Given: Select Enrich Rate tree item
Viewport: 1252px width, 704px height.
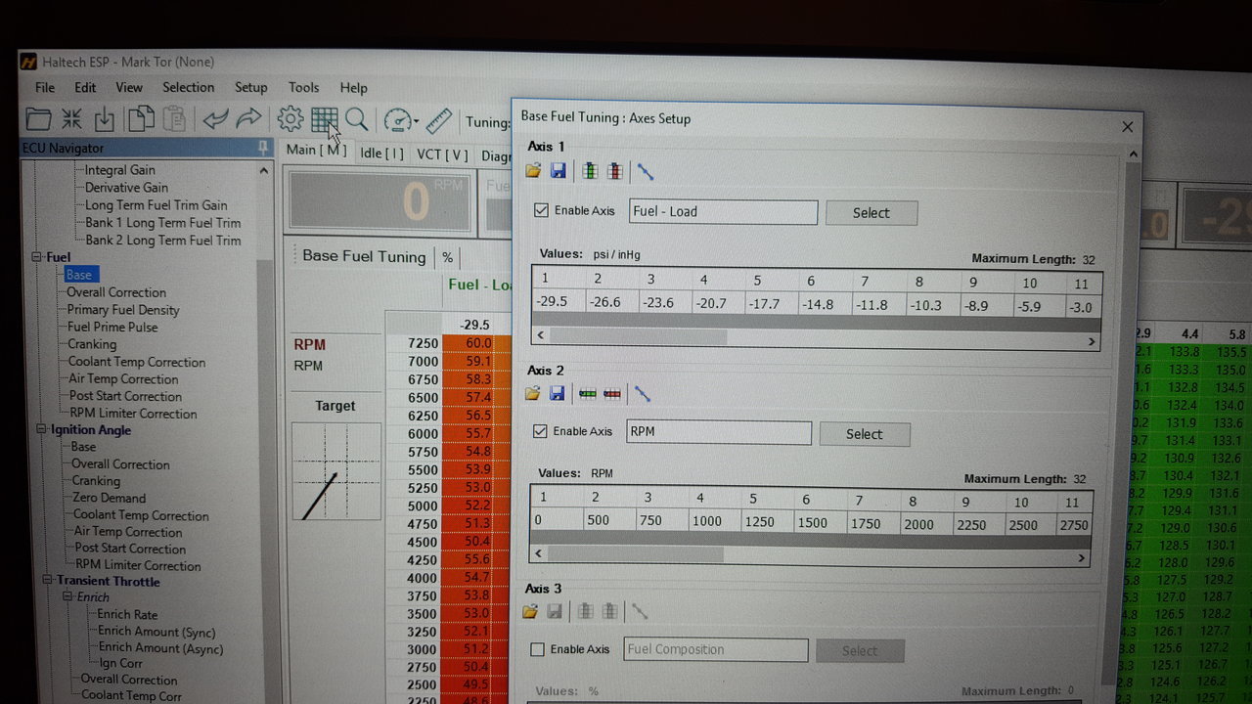Looking at the screenshot, I should [x=127, y=615].
